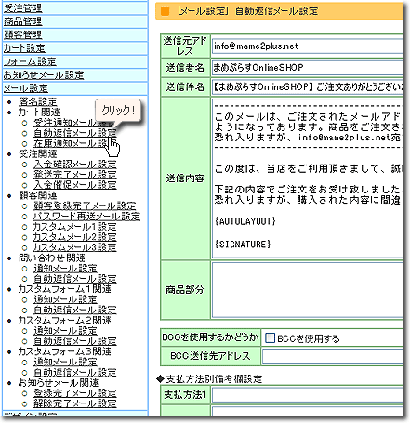Open 自動返信メール設定 under 問い合わせ関連

coord(75,279)
